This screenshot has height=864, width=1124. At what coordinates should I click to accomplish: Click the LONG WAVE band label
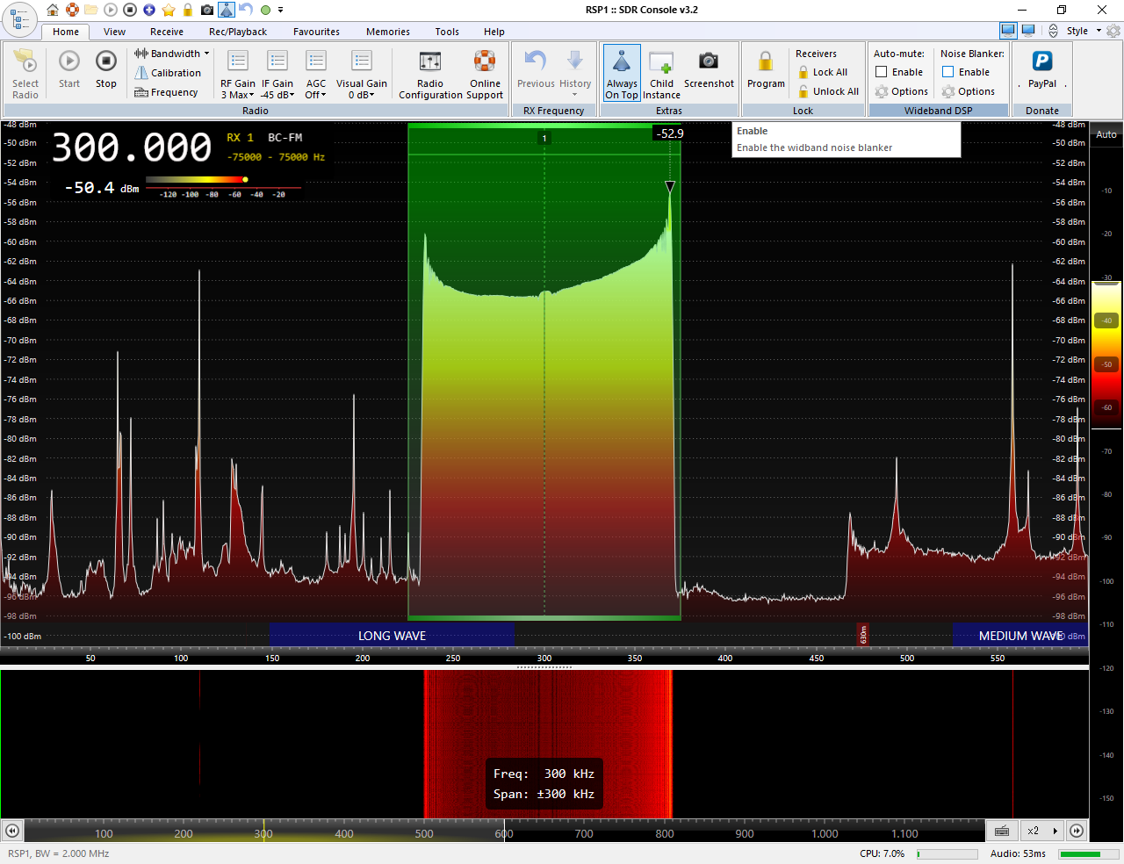coord(392,636)
